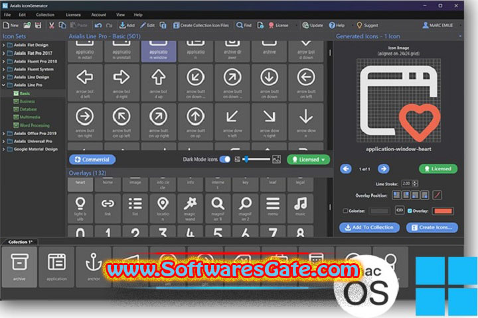Enable the Colorize checkbox

tap(345, 211)
